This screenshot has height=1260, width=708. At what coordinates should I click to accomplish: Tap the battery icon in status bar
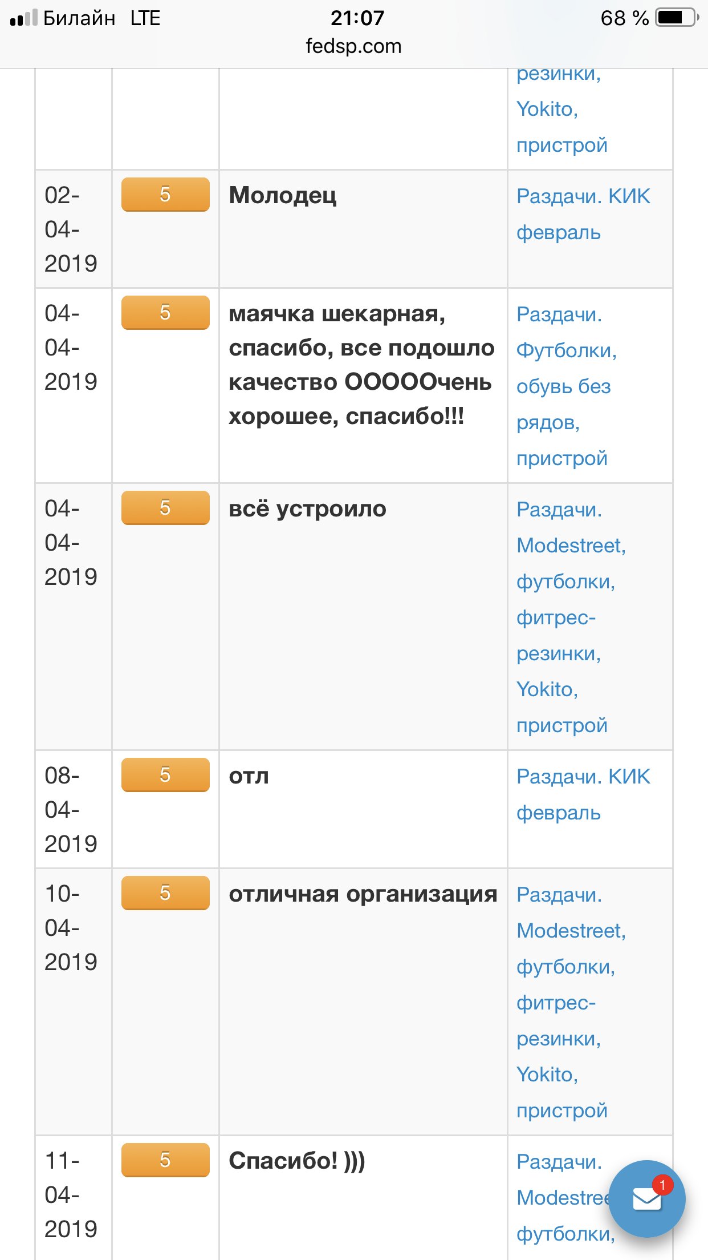pos(677,18)
